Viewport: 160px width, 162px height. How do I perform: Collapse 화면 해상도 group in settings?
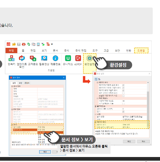(98, 98)
